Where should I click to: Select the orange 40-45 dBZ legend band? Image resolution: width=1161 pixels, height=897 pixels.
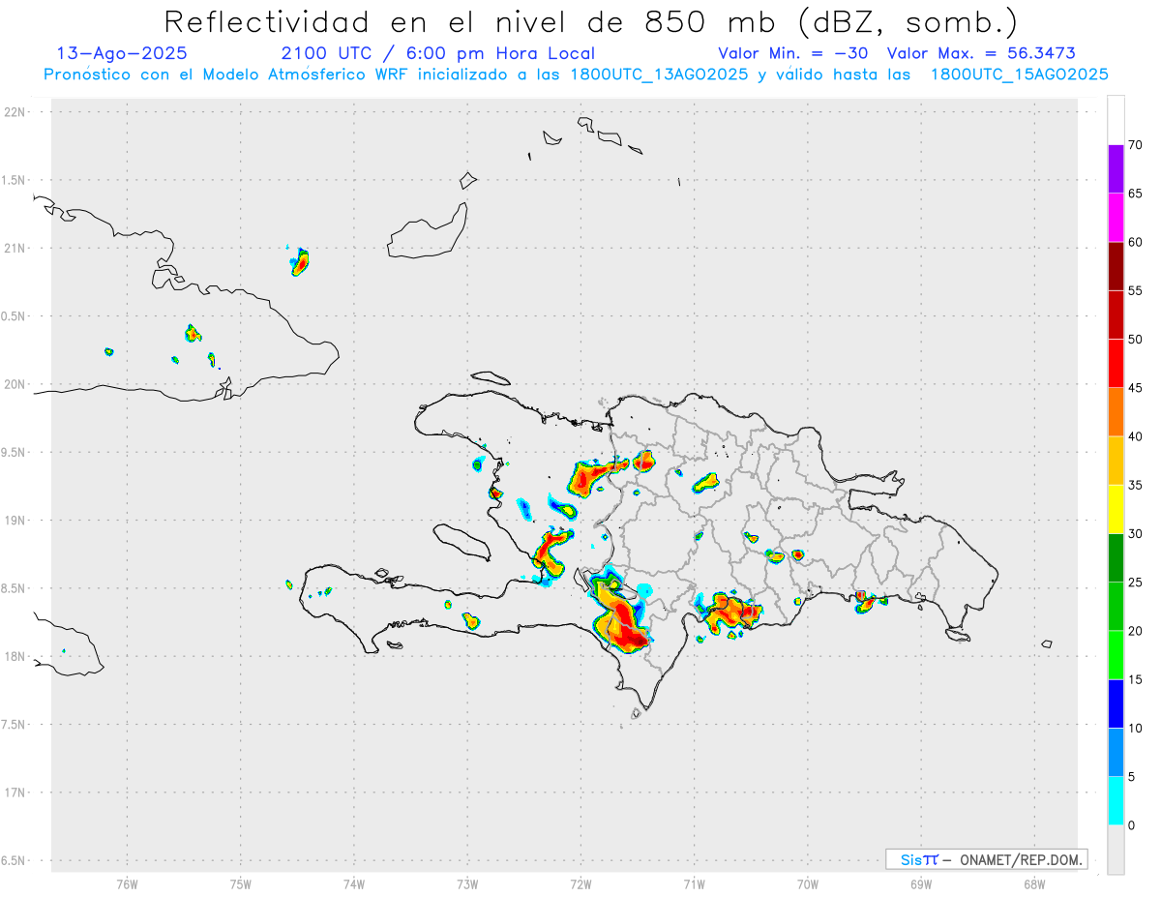[x=1116, y=412]
